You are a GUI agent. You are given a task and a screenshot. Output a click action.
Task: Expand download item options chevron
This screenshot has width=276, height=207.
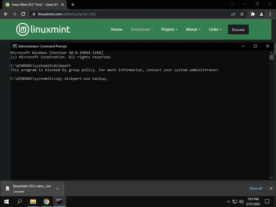point(57,188)
